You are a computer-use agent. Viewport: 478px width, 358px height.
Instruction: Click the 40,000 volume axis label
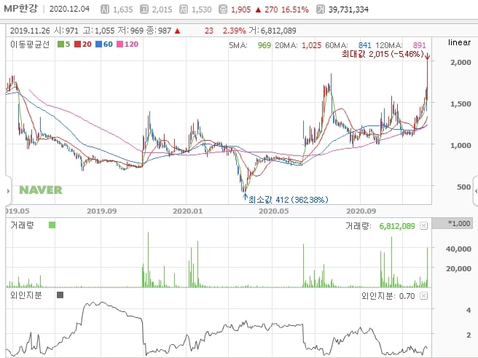coord(458,249)
